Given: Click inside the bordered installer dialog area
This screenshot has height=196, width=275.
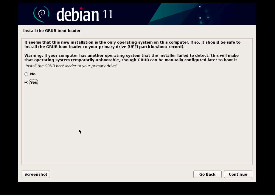Looking at the screenshot, I should (x=137, y=120).
